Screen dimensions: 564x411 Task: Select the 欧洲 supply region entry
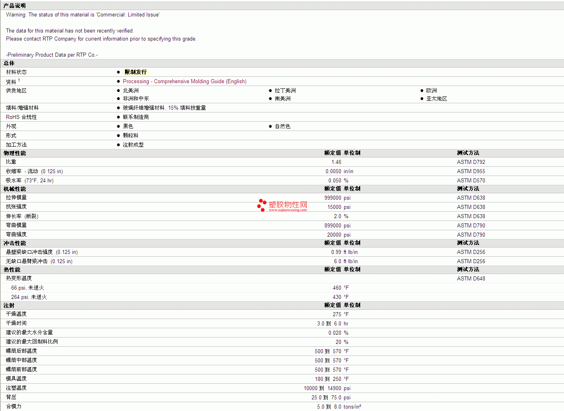click(431, 90)
